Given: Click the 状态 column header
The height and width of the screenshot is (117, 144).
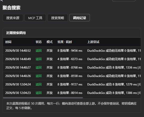Looking at the screenshot, I should (x=39, y=42).
